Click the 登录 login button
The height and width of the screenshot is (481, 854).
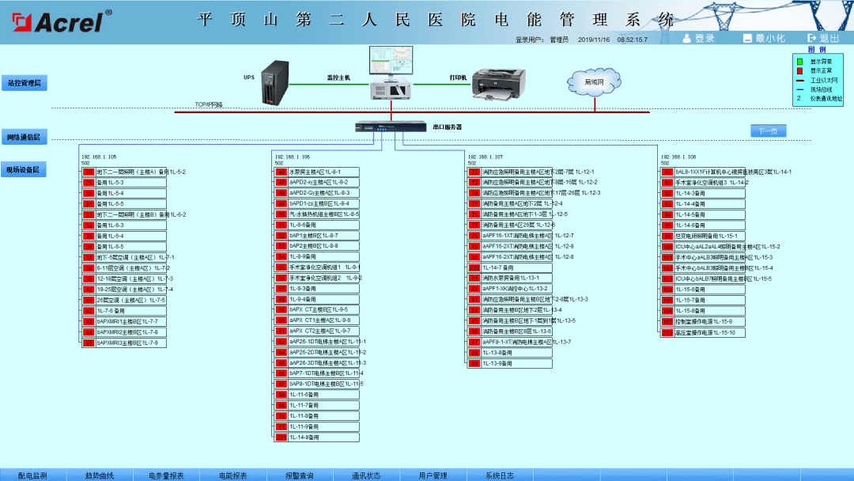(x=698, y=38)
